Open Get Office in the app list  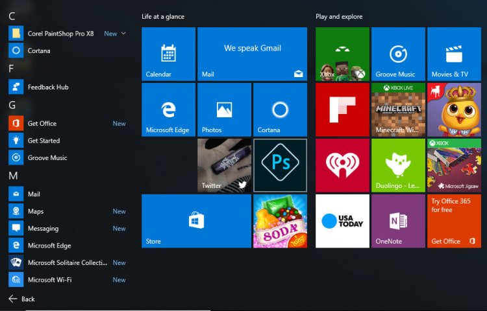67,123
